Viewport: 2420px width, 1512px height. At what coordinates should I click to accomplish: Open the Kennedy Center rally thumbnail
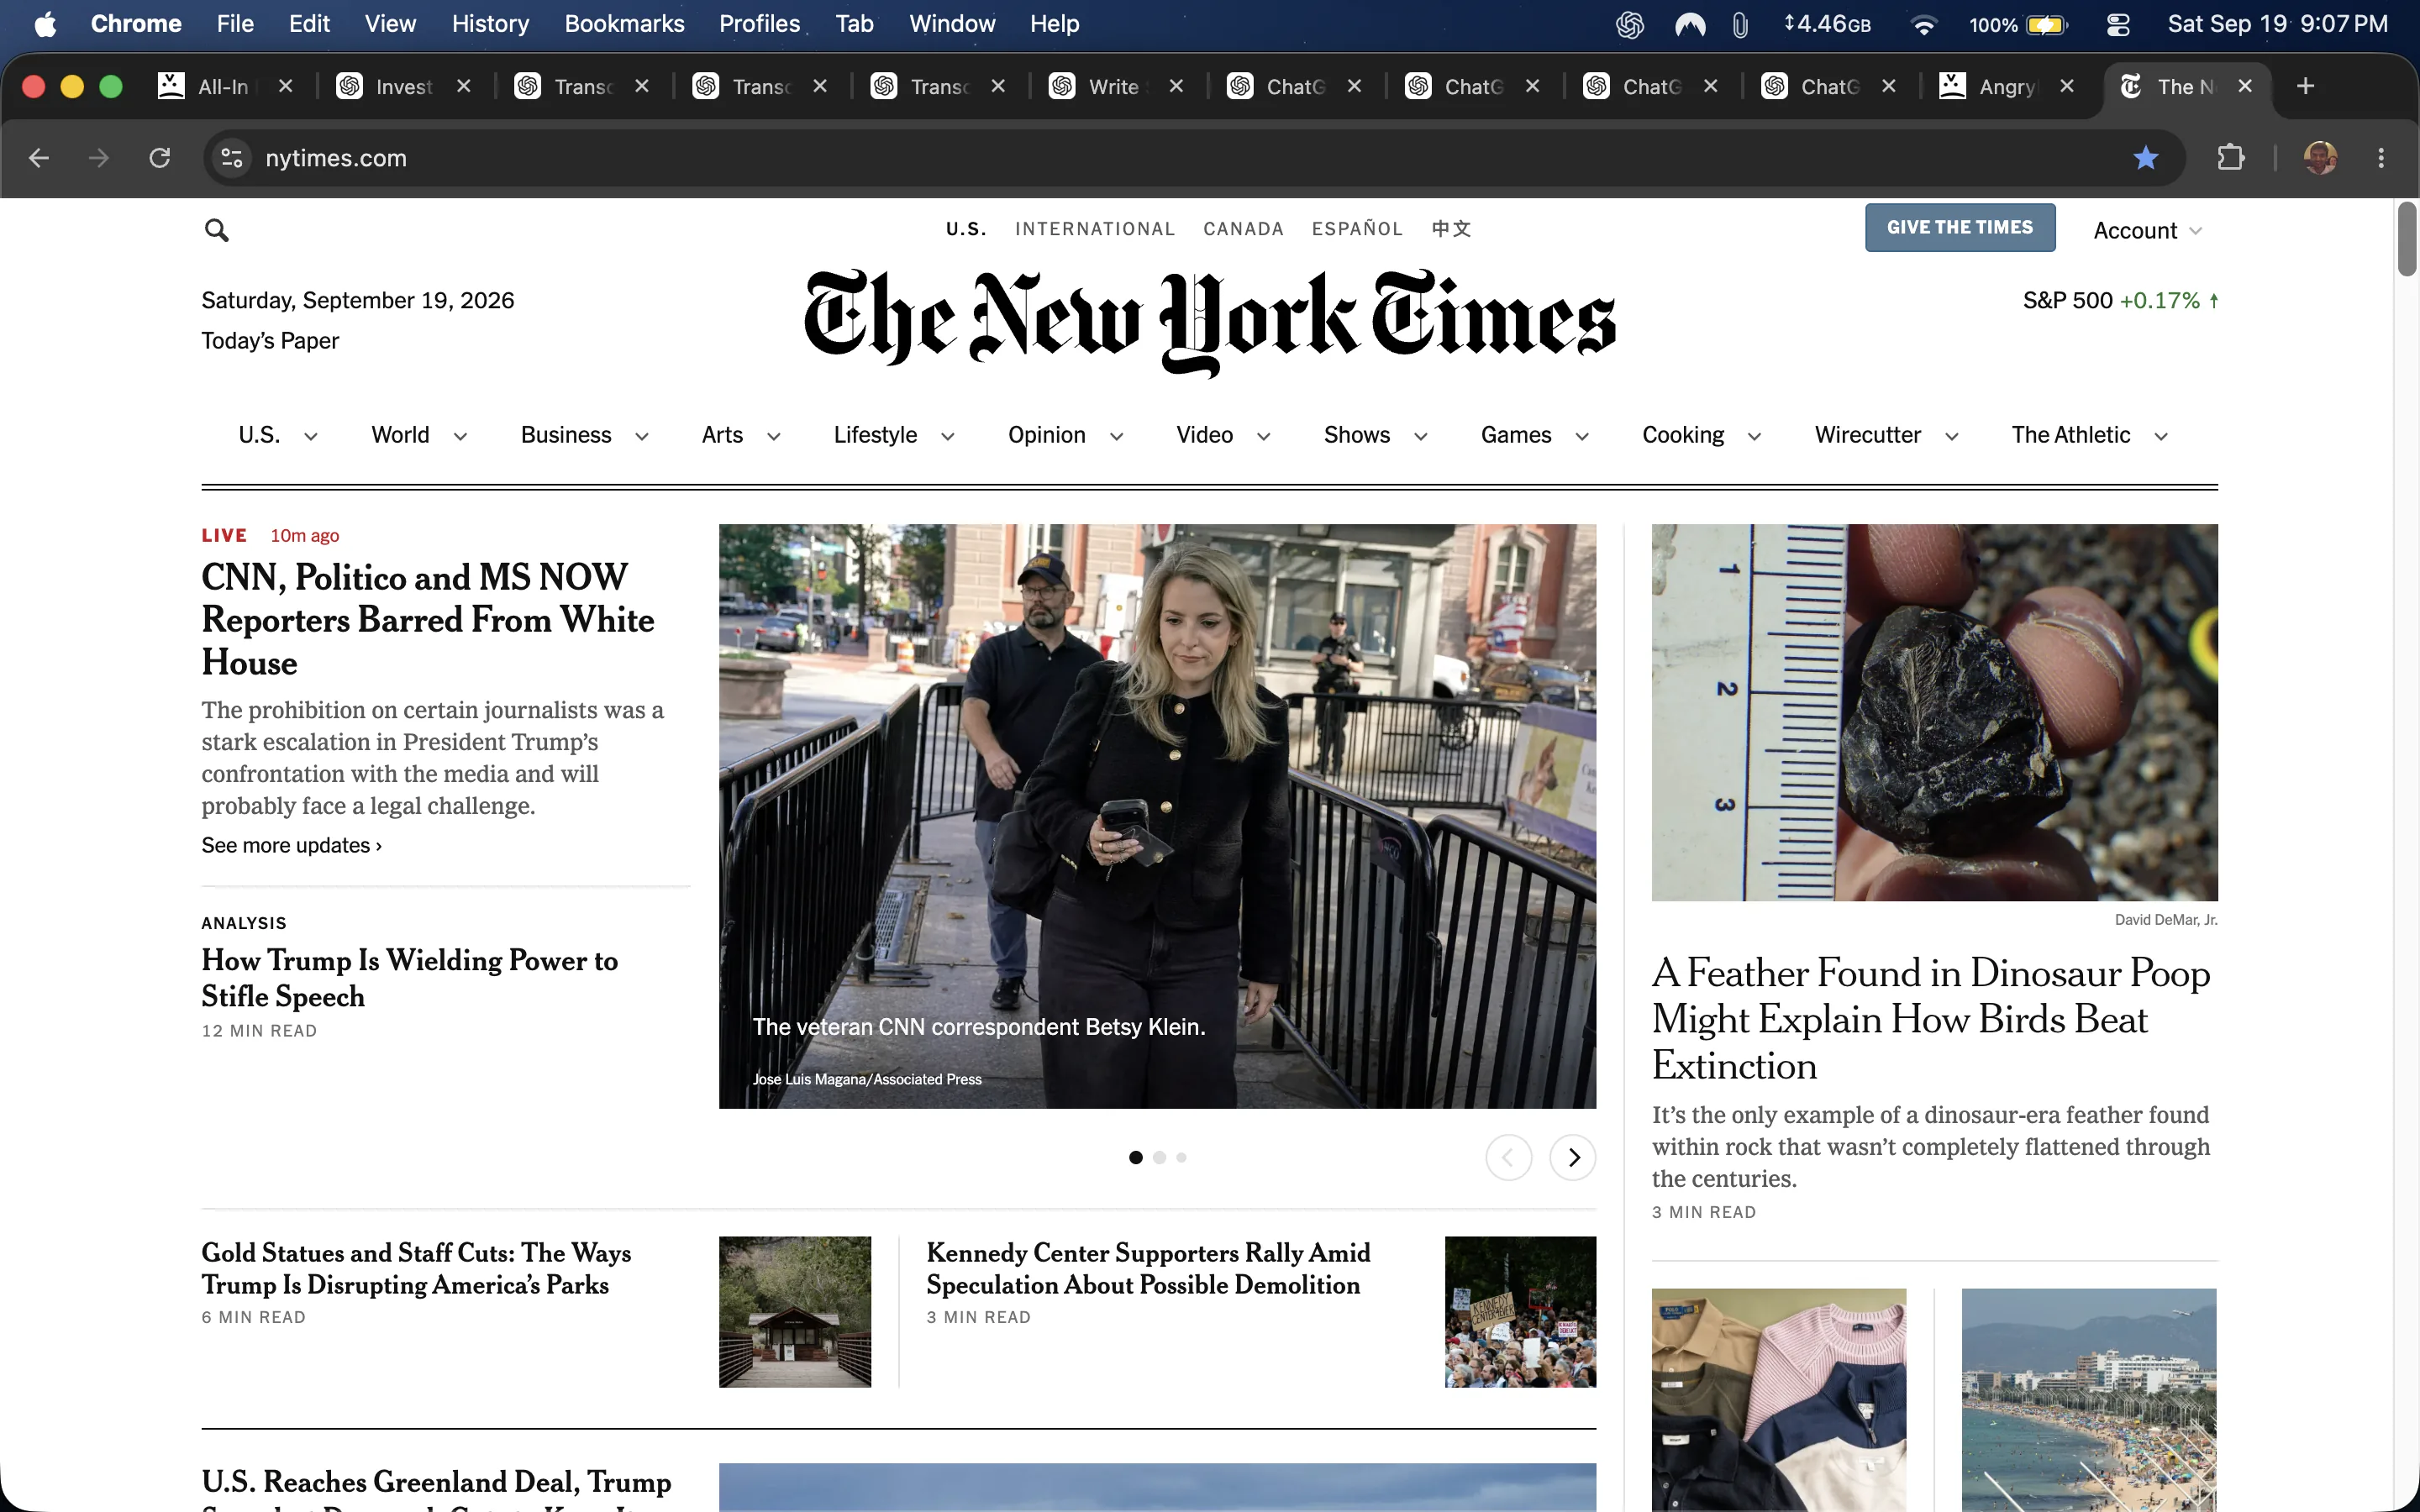point(1520,1312)
